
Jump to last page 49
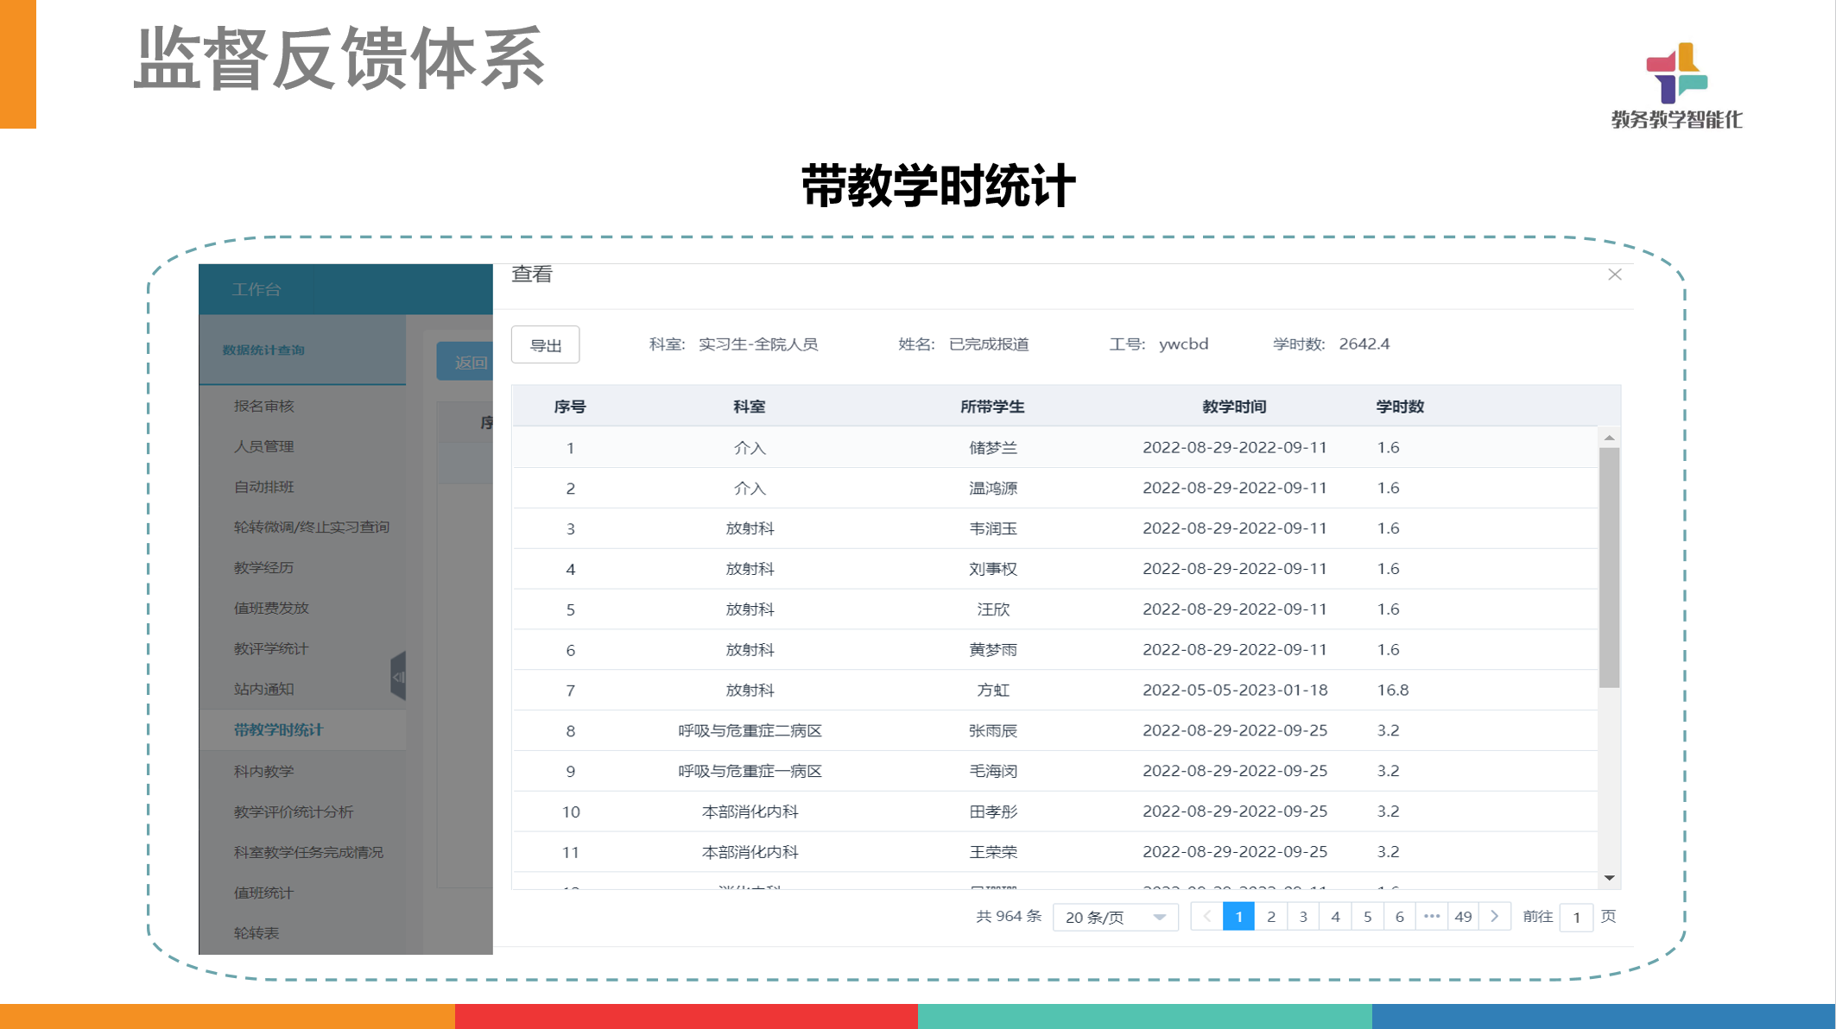[x=1462, y=916]
